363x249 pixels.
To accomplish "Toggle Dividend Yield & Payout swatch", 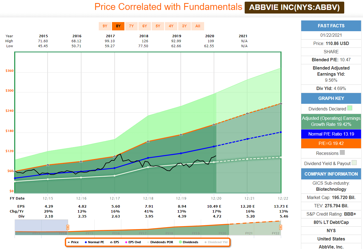I will coord(354,163).
